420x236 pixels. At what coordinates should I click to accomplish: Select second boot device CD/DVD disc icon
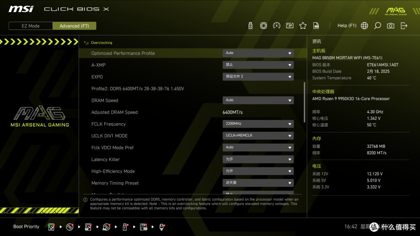pyautogui.click(x=70, y=227)
